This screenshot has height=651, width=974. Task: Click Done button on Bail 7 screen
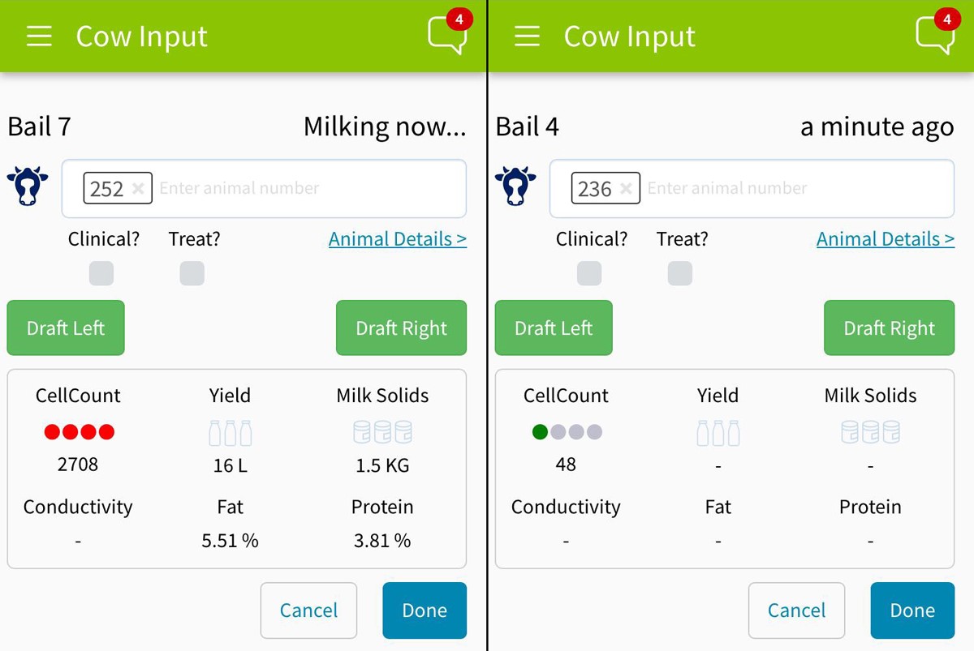pos(425,610)
